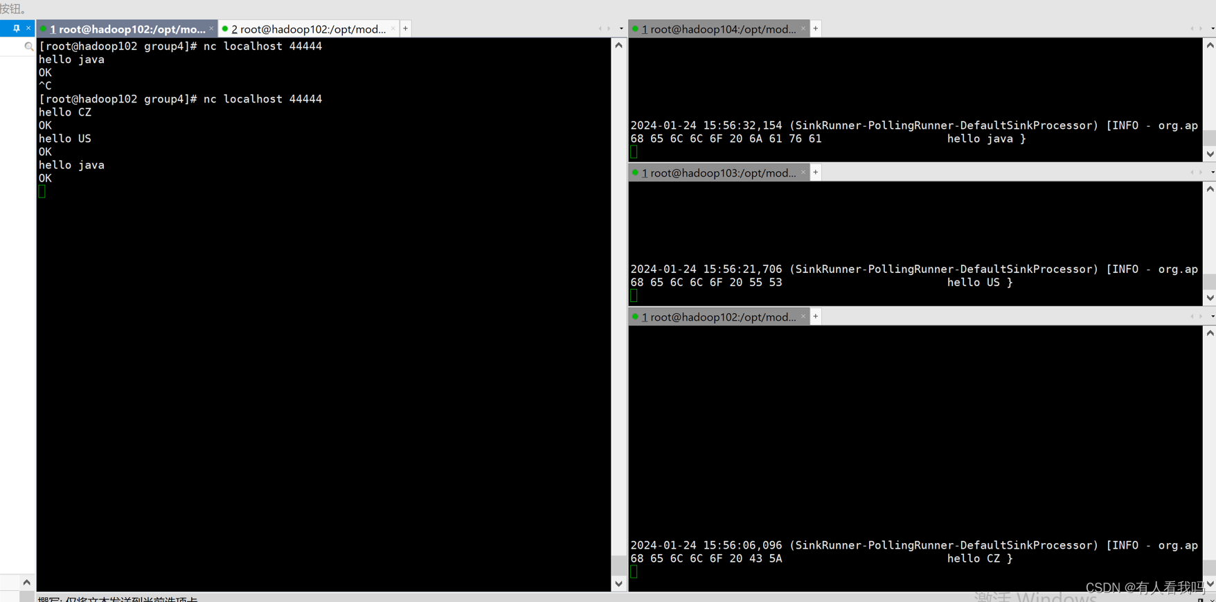Click the up arrow at the sidebar bottom
1216x602 pixels.
[x=26, y=582]
